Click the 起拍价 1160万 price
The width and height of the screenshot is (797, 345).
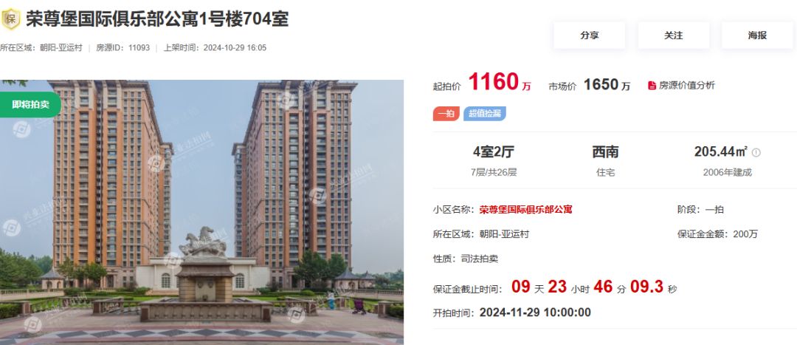(482, 83)
